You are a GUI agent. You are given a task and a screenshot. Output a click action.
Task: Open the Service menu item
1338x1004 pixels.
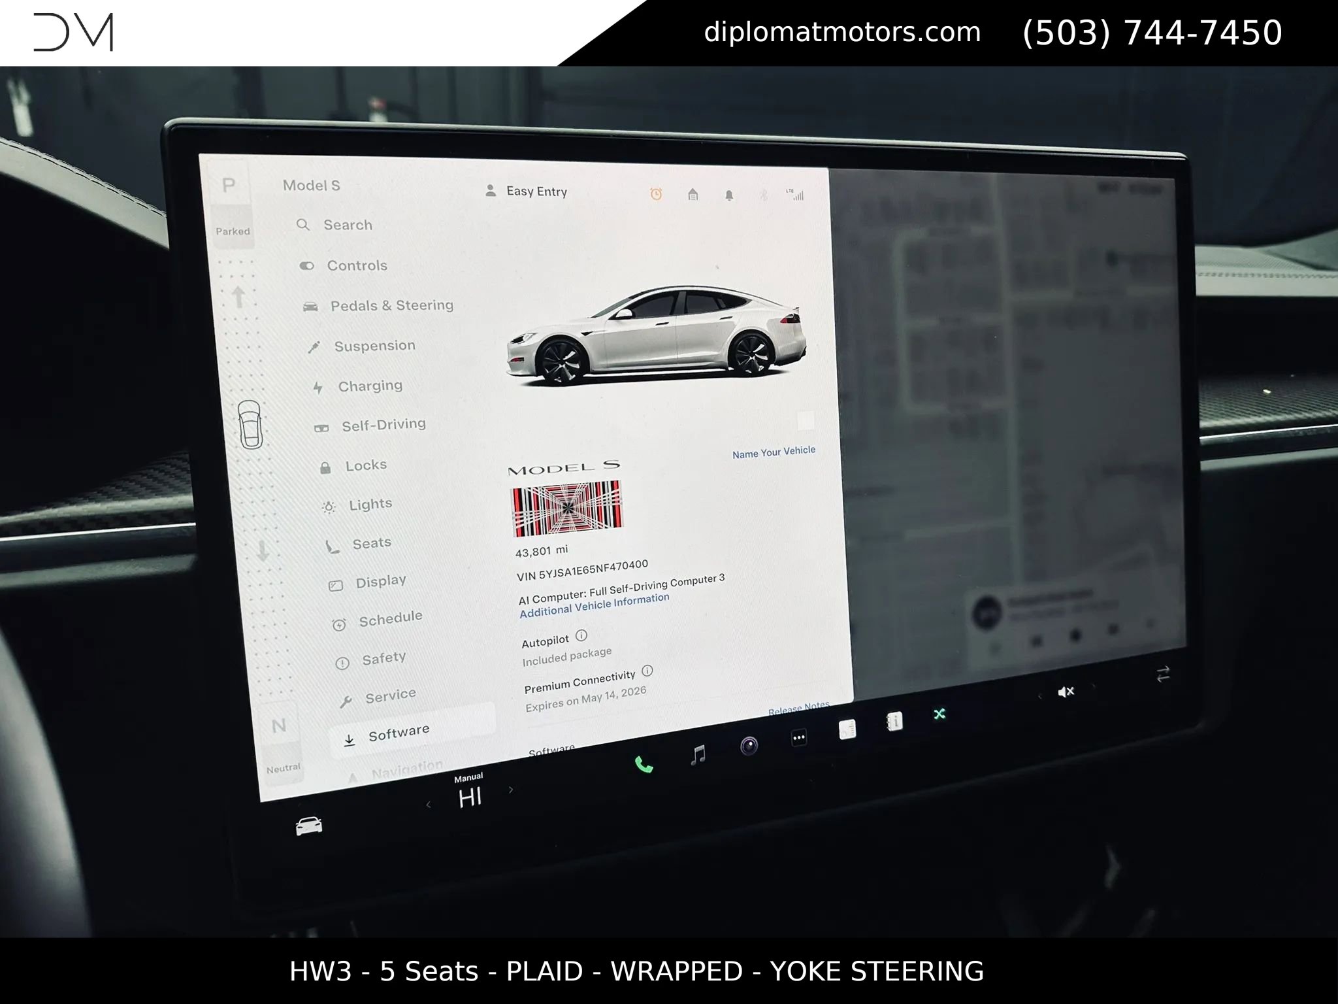[377, 697]
